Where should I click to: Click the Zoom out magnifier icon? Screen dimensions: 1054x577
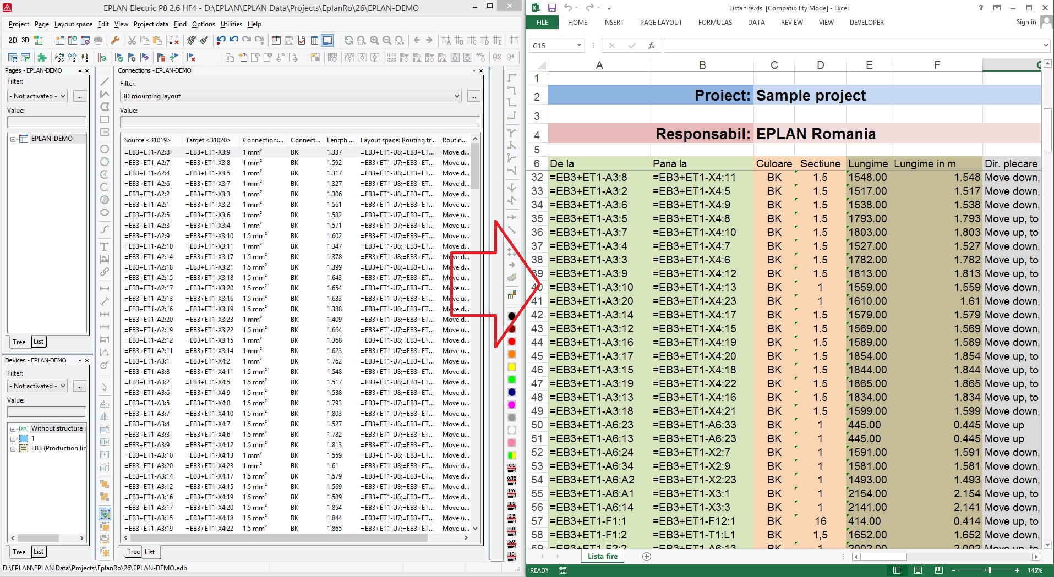tap(387, 40)
